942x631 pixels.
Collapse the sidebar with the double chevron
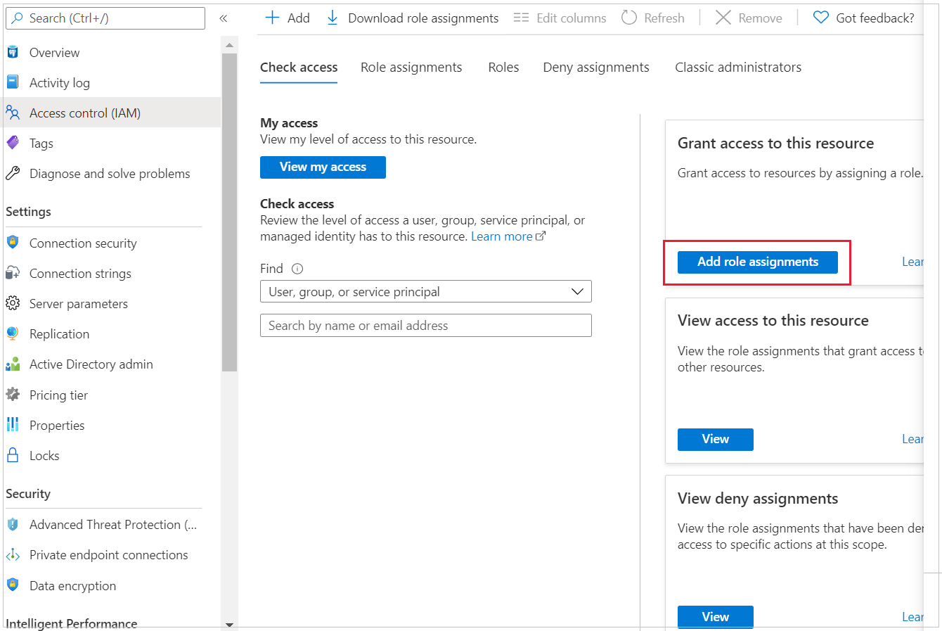(x=224, y=18)
